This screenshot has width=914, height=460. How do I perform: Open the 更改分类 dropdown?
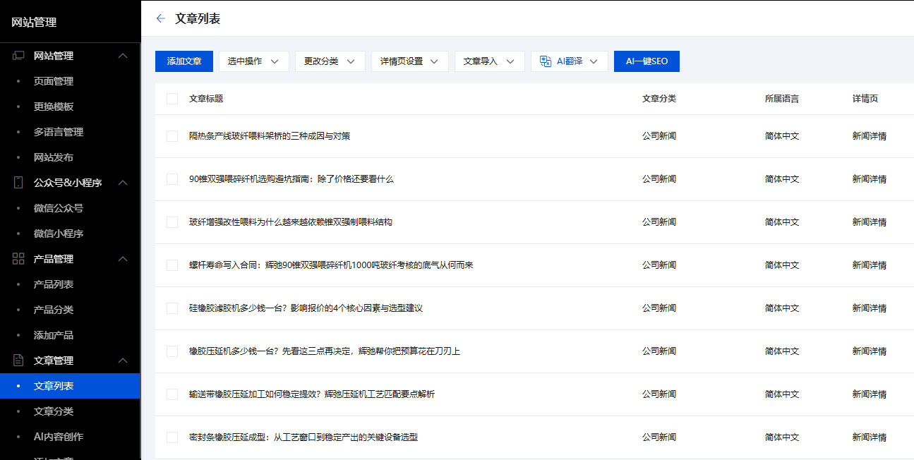[330, 61]
